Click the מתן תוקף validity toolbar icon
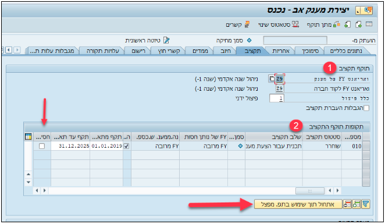Viewport: 385px width, 224px height. 337,24
